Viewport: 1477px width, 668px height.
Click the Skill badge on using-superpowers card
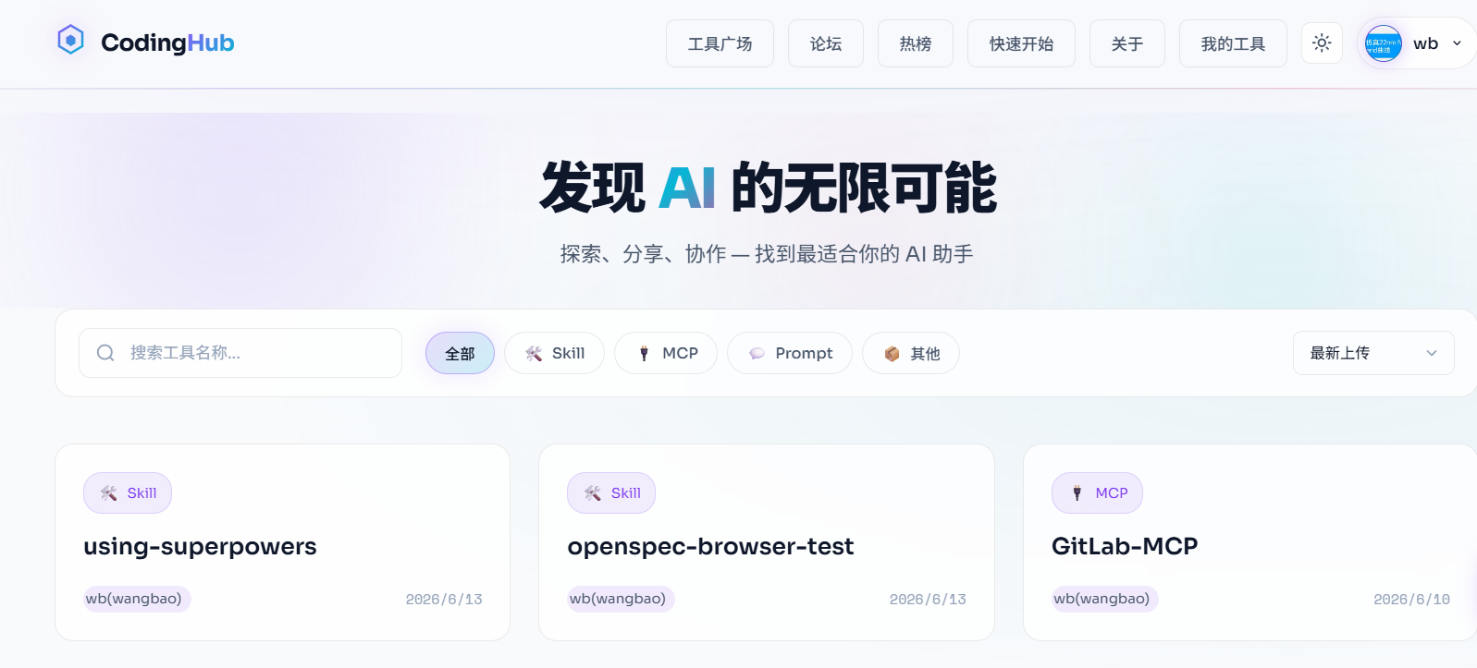click(x=128, y=492)
